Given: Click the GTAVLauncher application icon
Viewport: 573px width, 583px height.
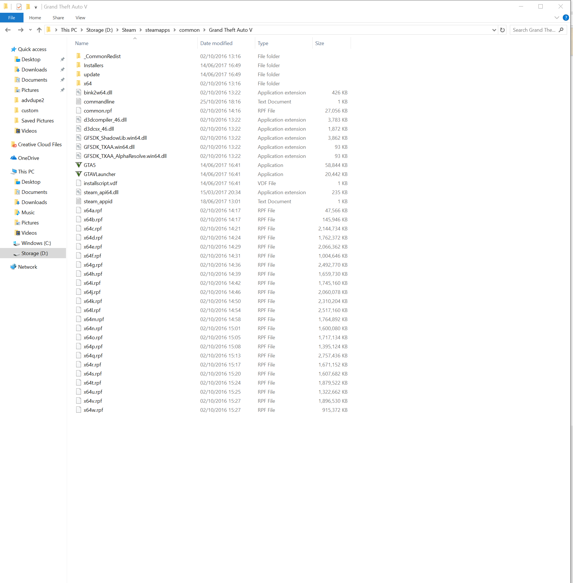Looking at the screenshot, I should click(x=78, y=174).
